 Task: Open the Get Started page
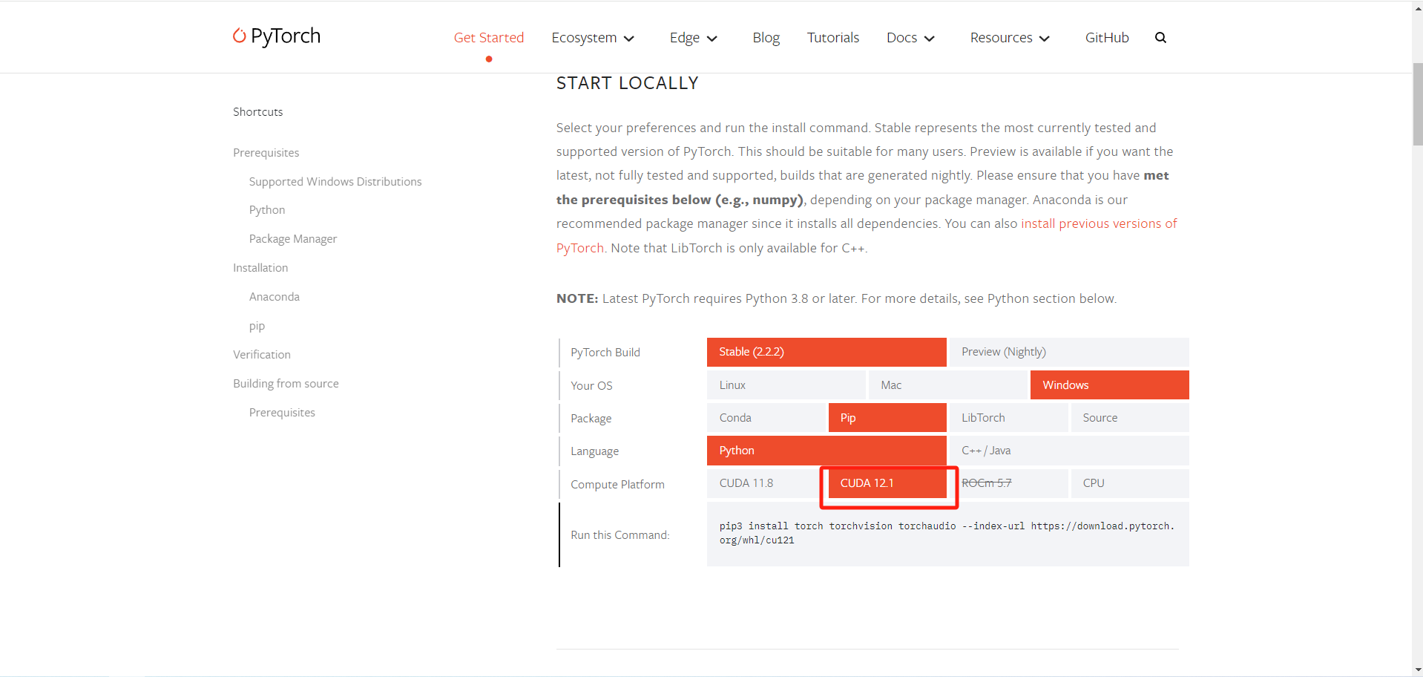click(489, 38)
